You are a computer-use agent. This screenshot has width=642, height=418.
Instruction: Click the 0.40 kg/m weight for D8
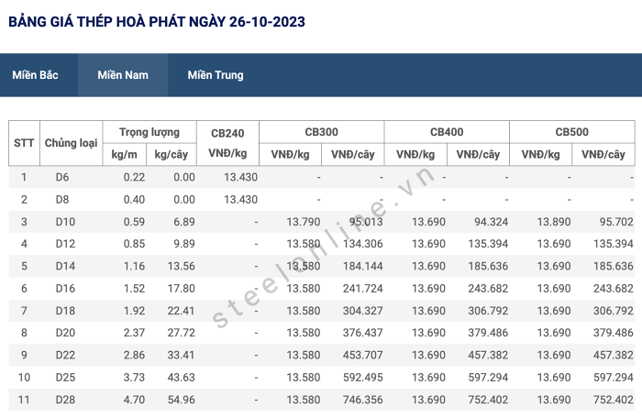134,200
